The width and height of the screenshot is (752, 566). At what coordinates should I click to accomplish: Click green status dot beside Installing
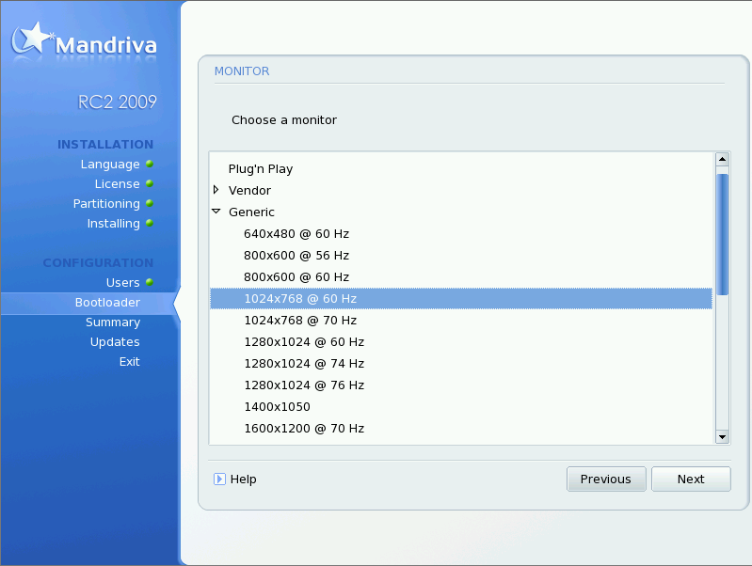tap(150, 223)
